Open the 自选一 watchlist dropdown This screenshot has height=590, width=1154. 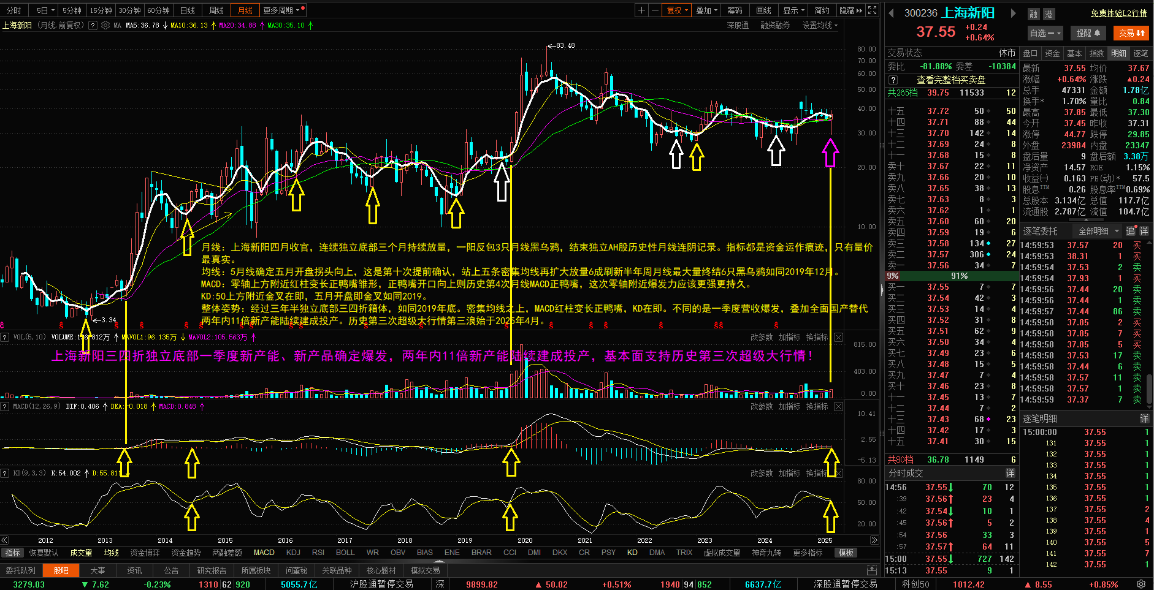coord(1045,33)
